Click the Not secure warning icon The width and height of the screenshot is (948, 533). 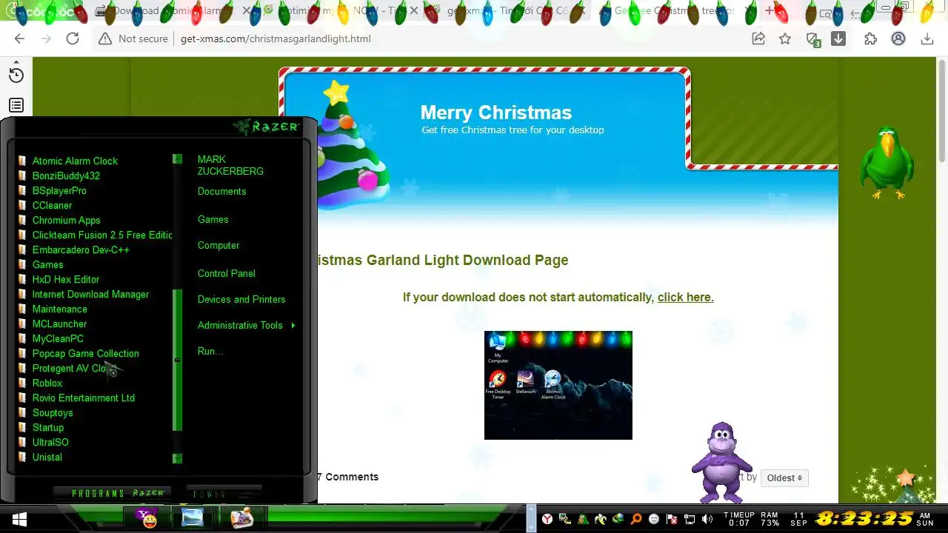(x=105, y=38)
